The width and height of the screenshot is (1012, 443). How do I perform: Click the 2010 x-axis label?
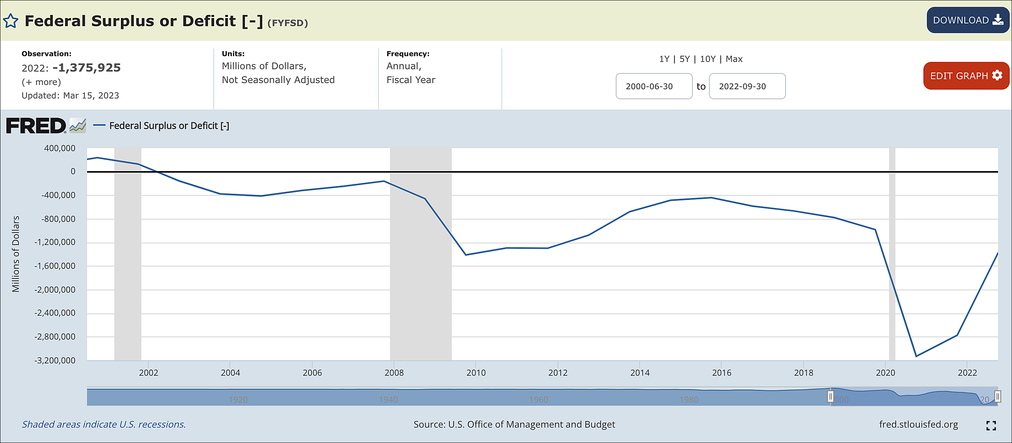pyautogui.click(x=476, y=373)
